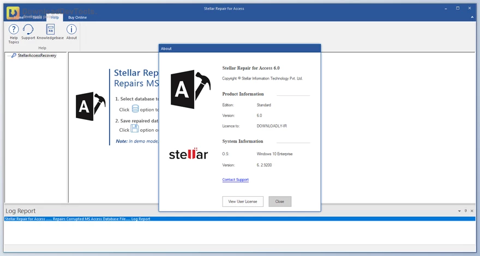The height and width of the screenshot is (256, 480).
Task: Click the copyright line in About dialog
Action: click(x=262, y=78)
